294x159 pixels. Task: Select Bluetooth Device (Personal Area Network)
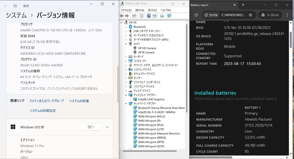point(161,108)
